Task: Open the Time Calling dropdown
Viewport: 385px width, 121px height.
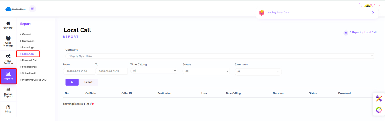Action: coord(154,71)
